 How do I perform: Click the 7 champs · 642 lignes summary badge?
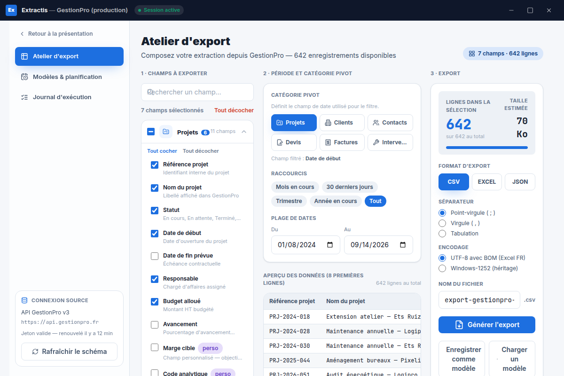503,54
